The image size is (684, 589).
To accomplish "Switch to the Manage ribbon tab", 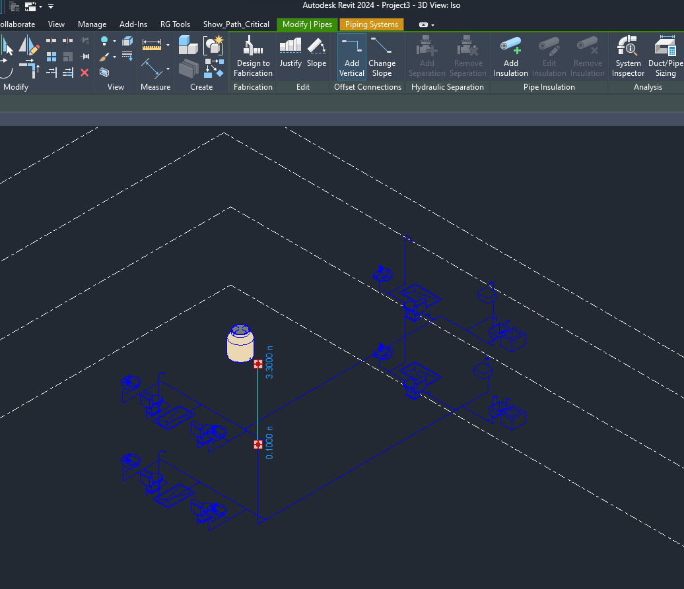I will (92, 24).
